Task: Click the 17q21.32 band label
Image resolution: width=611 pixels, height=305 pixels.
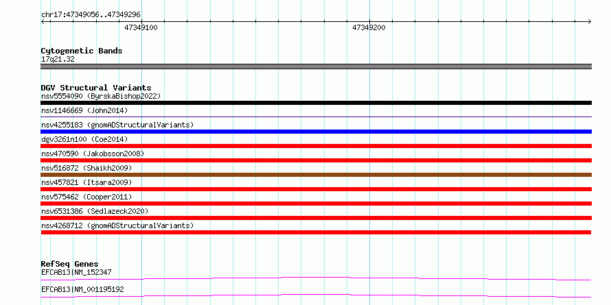Action: coord(58,60)
